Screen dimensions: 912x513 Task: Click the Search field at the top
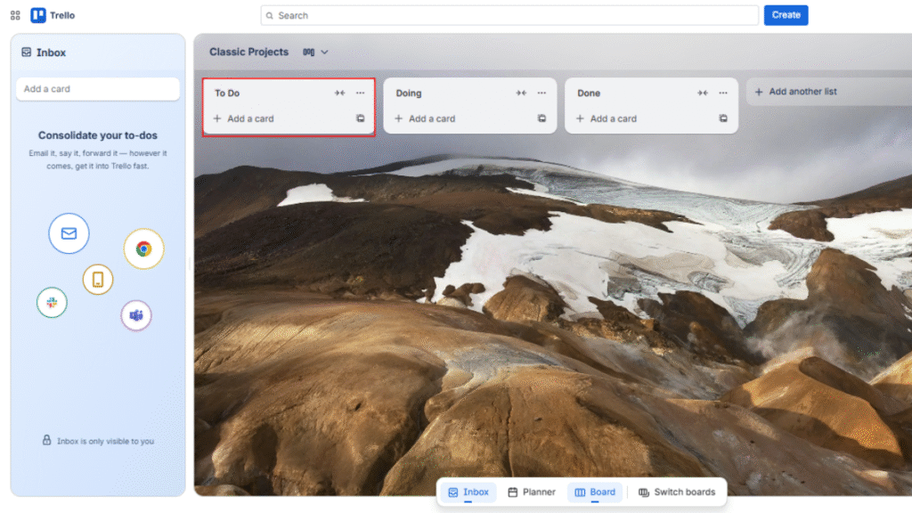point(508,15)
